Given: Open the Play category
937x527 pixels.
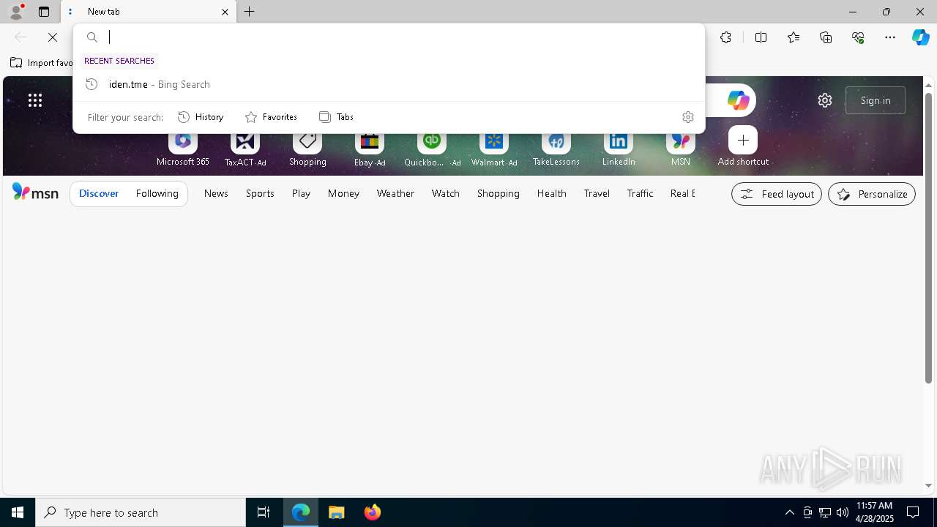Looking at the screenshot, I should (301, 193).
